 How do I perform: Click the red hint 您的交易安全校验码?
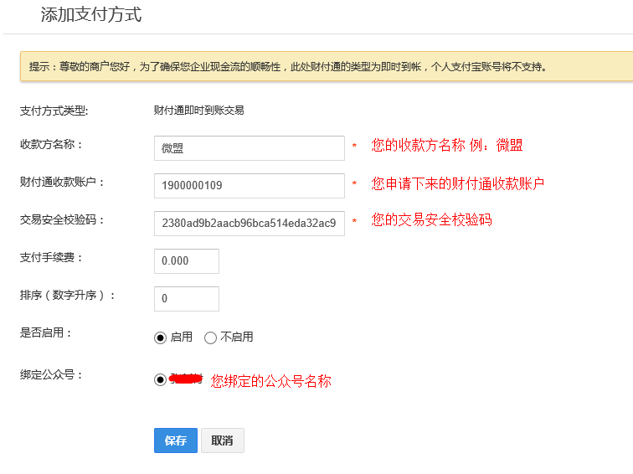click(x=431, y=220)
